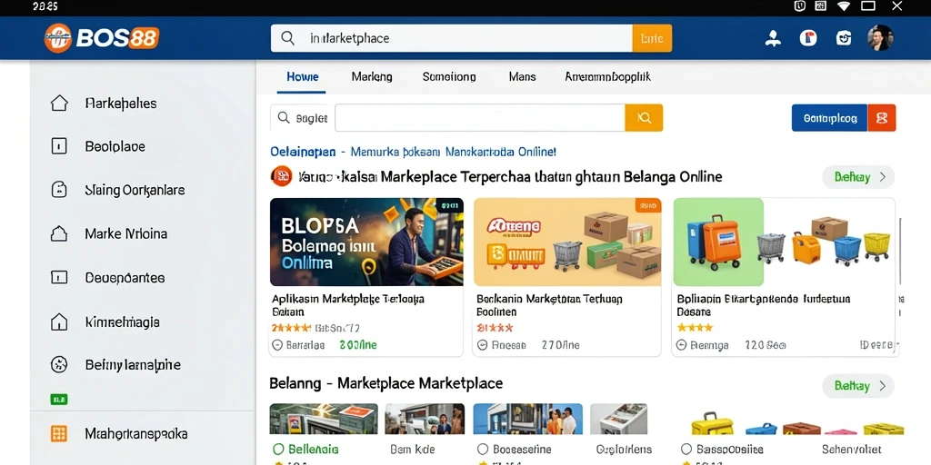Click the star rating under Aplikasin Marketplake
The height and width of the screenshot is (465, 931).
[x=291, y=327]
